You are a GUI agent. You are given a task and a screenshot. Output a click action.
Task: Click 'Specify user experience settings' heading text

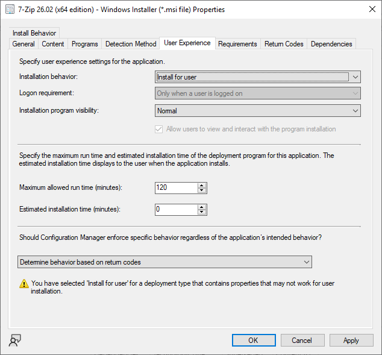(x=92, y=61)
